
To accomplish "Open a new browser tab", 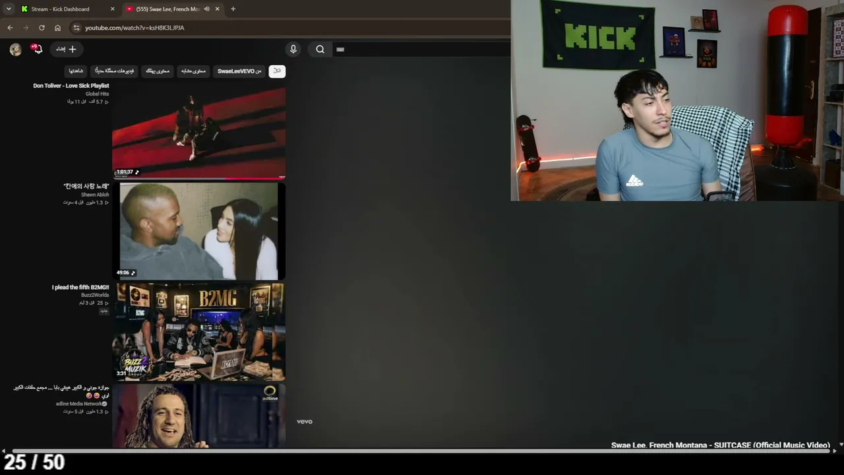I will point(233,9).
